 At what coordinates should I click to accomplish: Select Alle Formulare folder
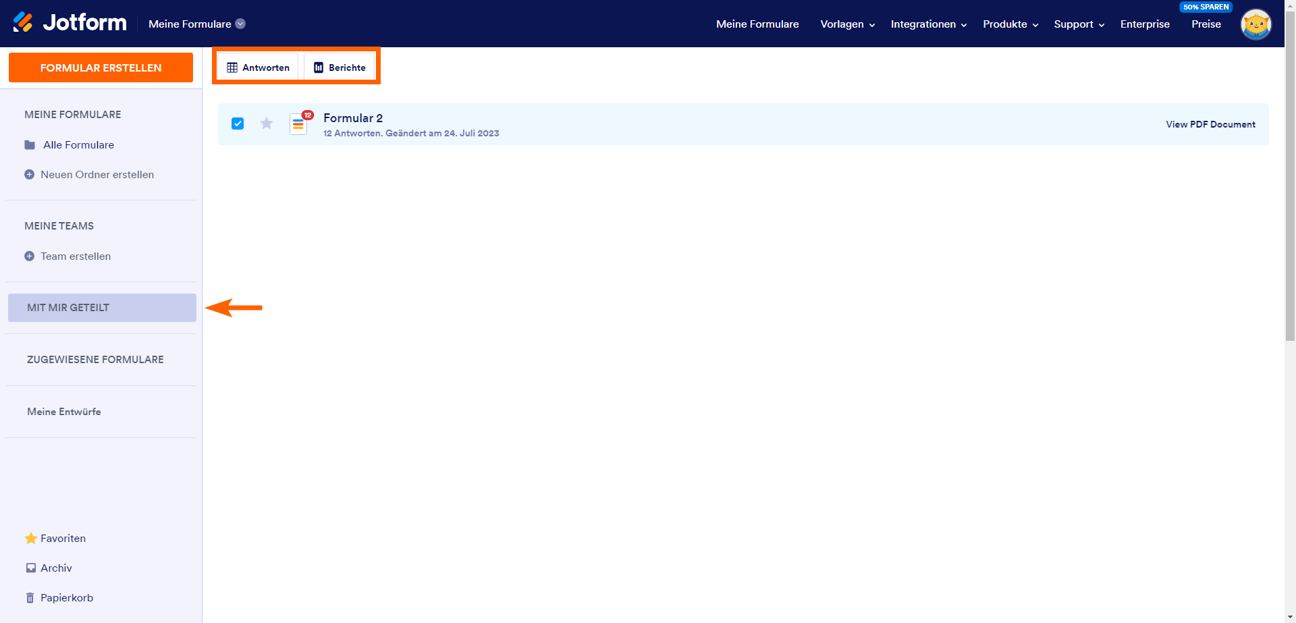pyautogui.click(x=69, y=144)
